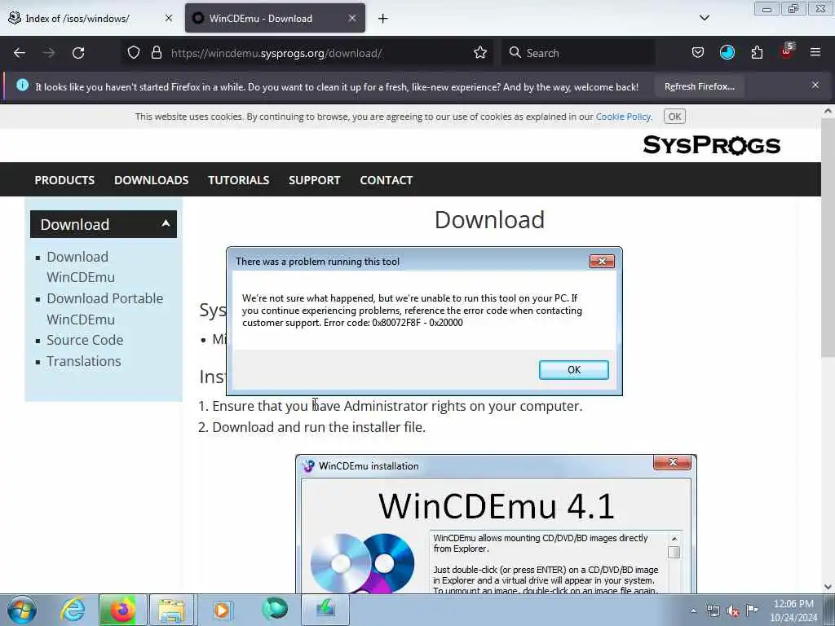Launch Internet Explorer from the taskbar
Viewport: 835px width, 626px height.
[73, 610]
